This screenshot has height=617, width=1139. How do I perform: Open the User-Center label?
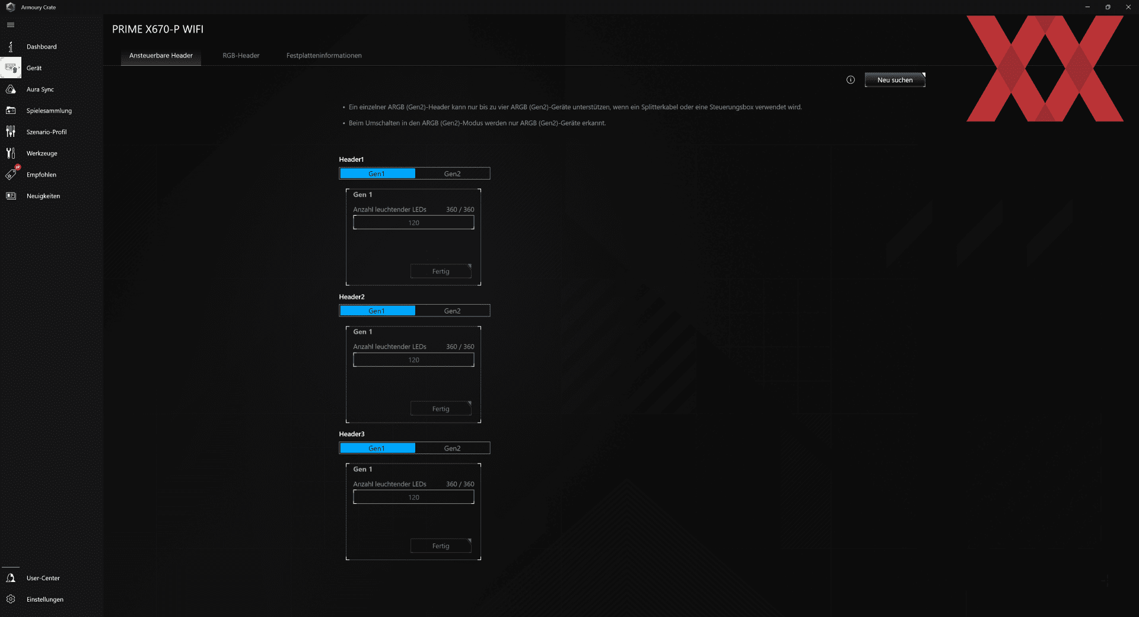coord(43,578)
